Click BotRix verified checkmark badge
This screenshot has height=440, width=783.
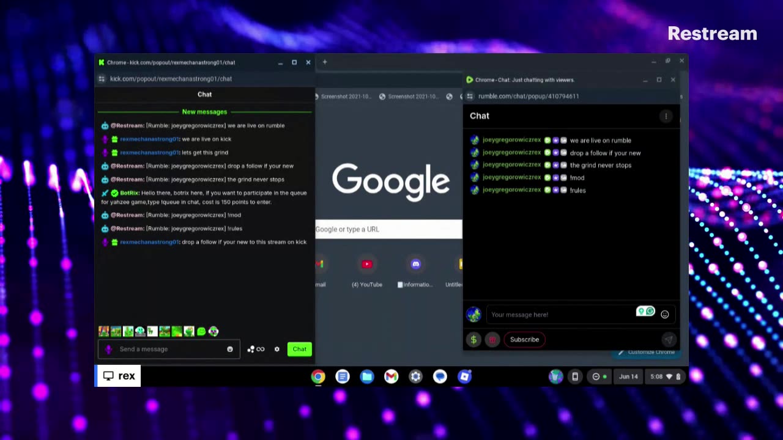[114, 193]
